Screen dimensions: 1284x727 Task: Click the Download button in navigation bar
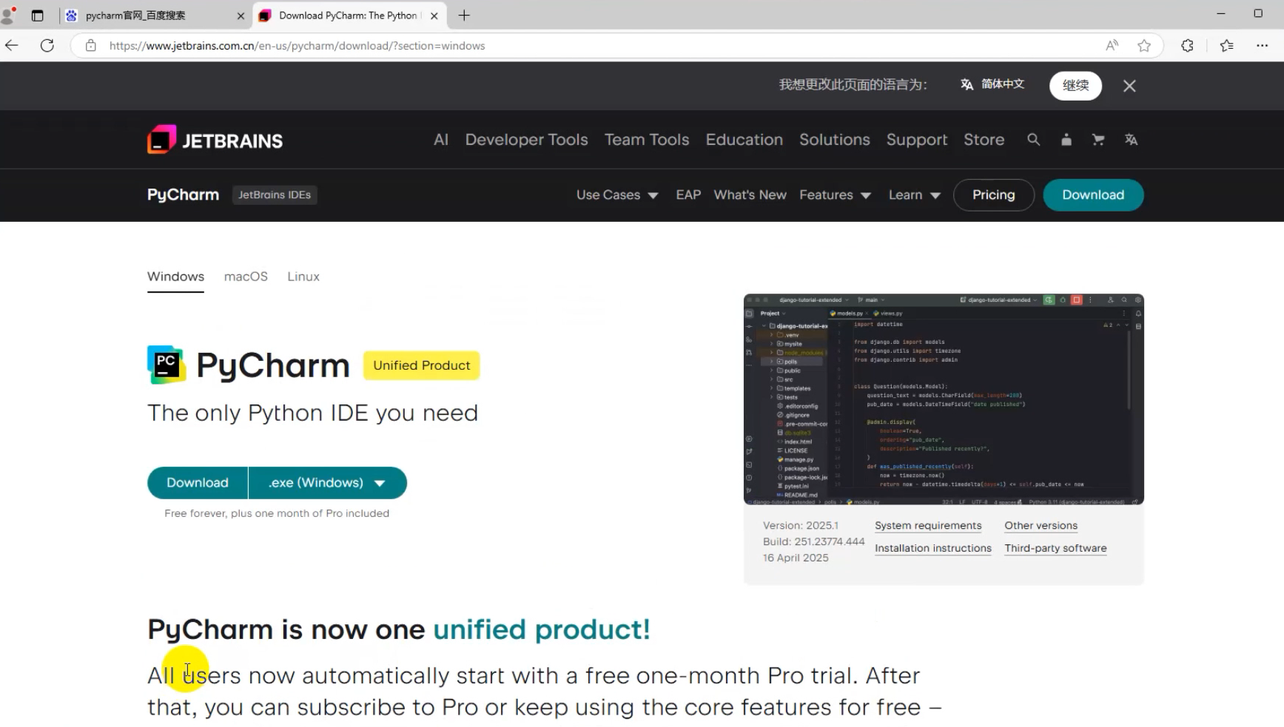tap(1093, 195)
